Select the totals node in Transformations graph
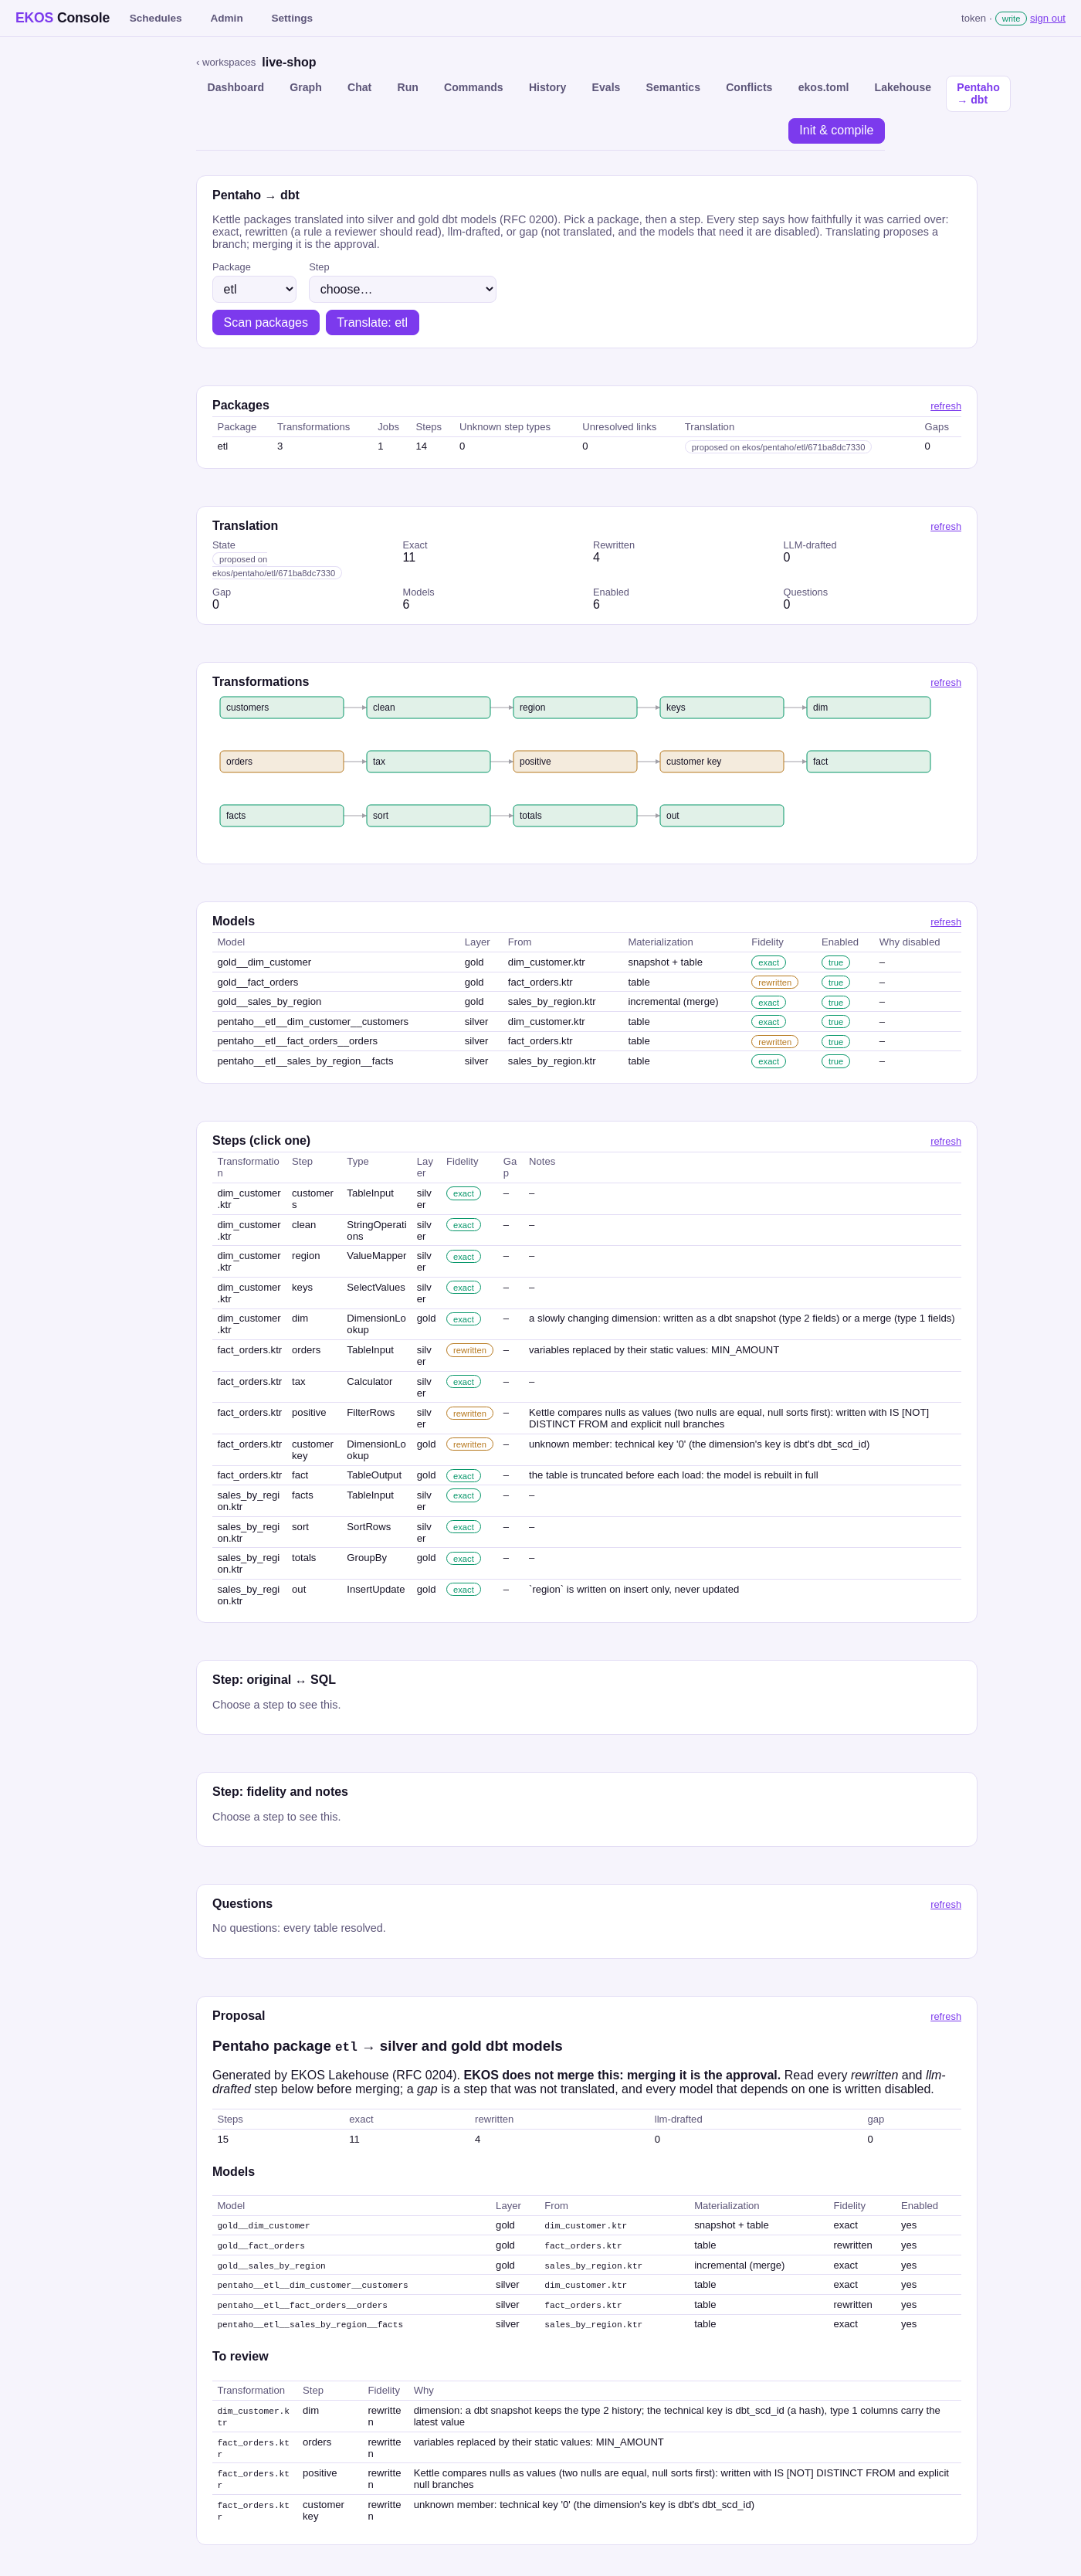The height and width of the screenshot is (2576, 1081). coord(575,816)
